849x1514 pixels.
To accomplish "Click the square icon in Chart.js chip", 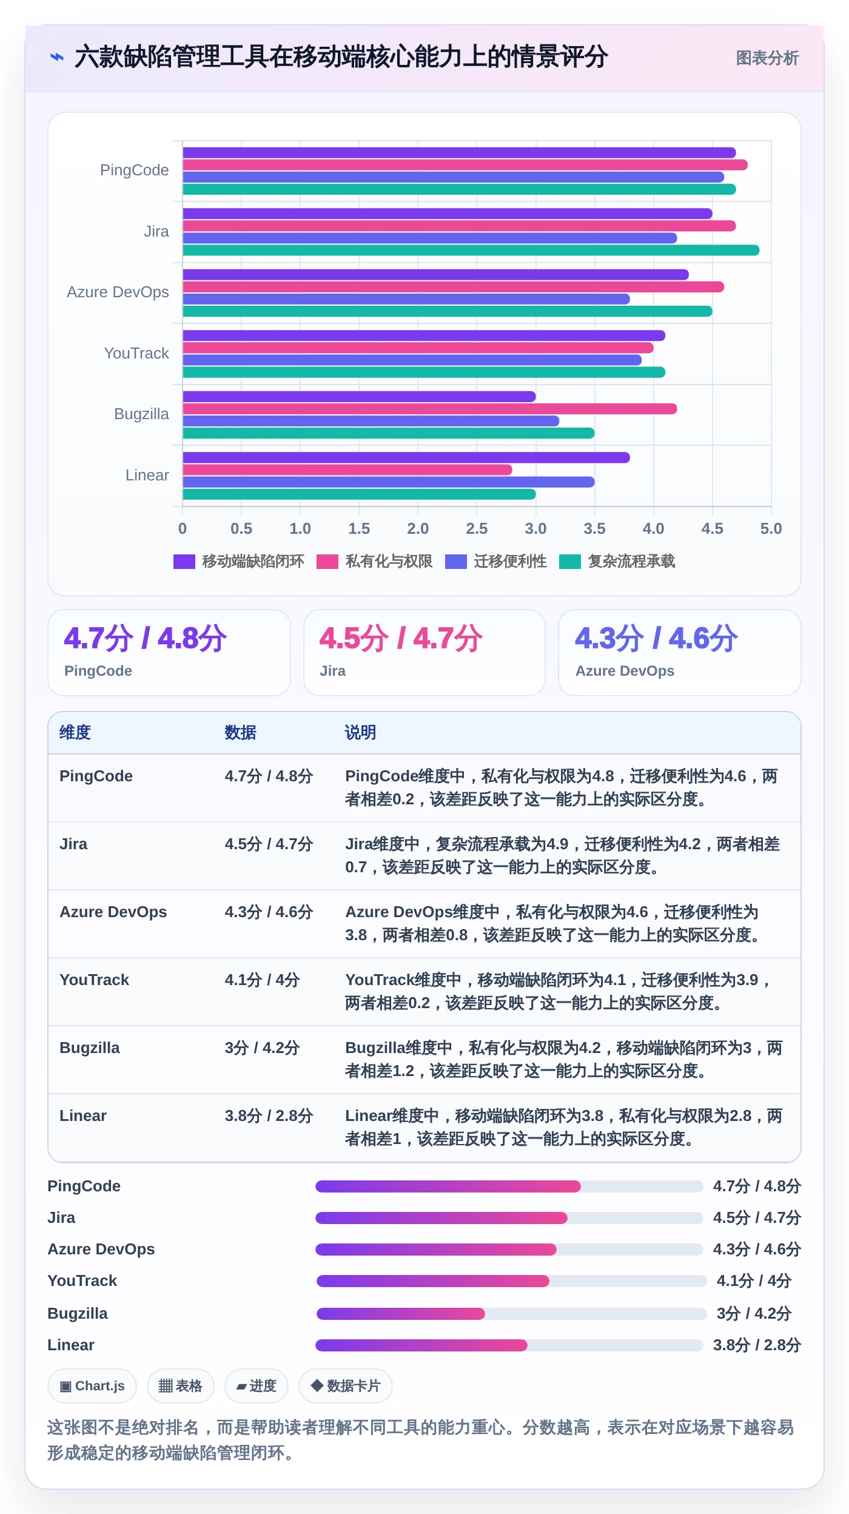I will tap(65, 1386).
